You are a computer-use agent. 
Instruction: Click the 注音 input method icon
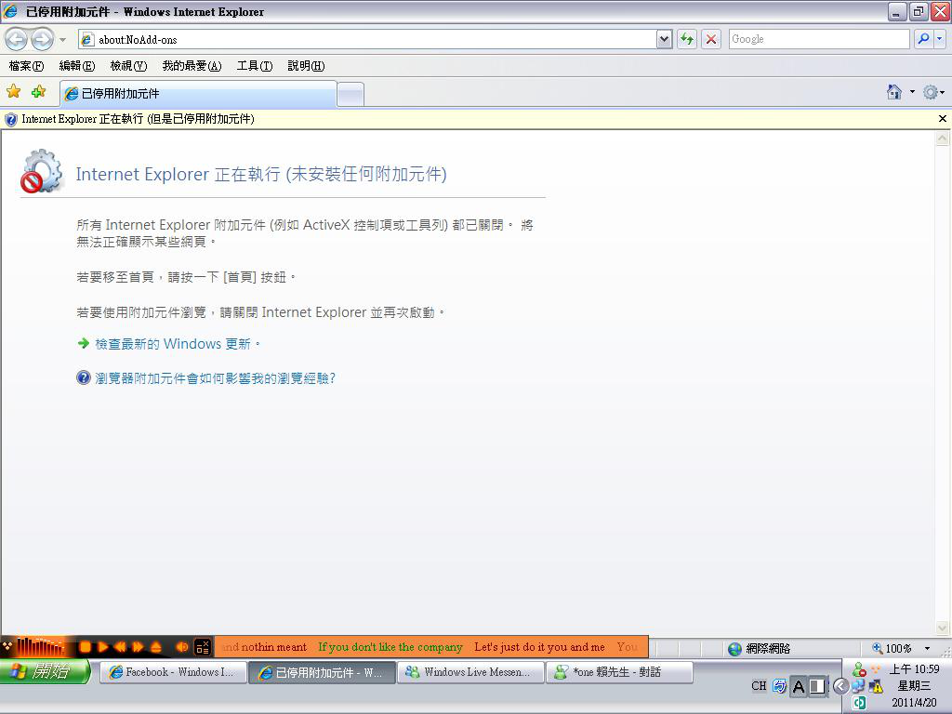pyautogui.click(x=780, y=686)
